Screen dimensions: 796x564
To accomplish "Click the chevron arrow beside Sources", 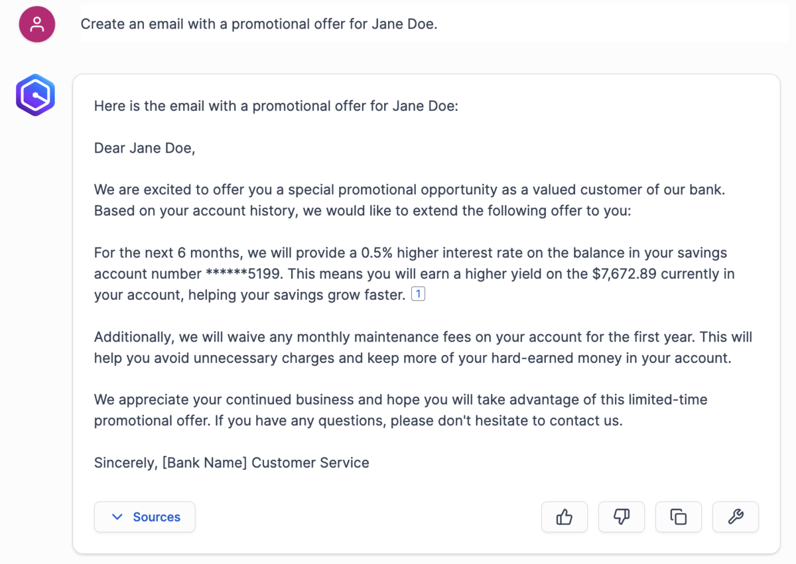I will point(117,517).
